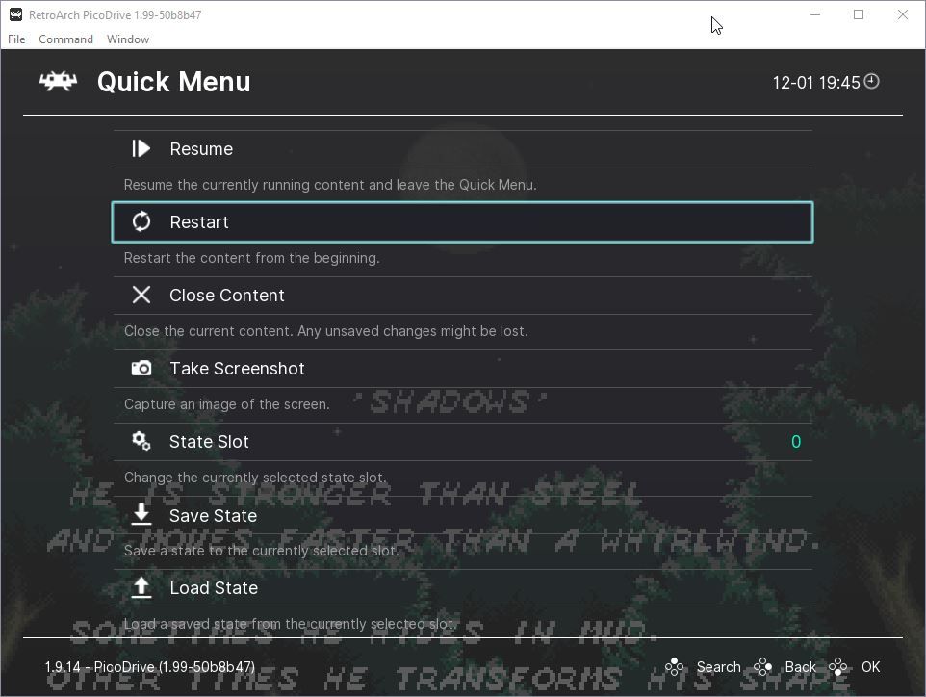This screenshot has width=926, height=697.
Task: Select the Load State entry
Action: pos(463,588)
